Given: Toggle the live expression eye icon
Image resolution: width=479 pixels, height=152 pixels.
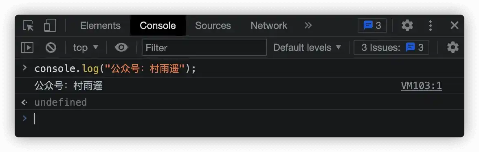Looking at the screenshot, I should tap(121, 48).
